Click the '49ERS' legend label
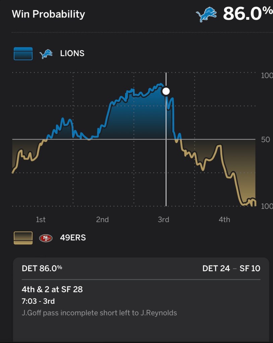273x343 pixels. click(x=73, y=238)
